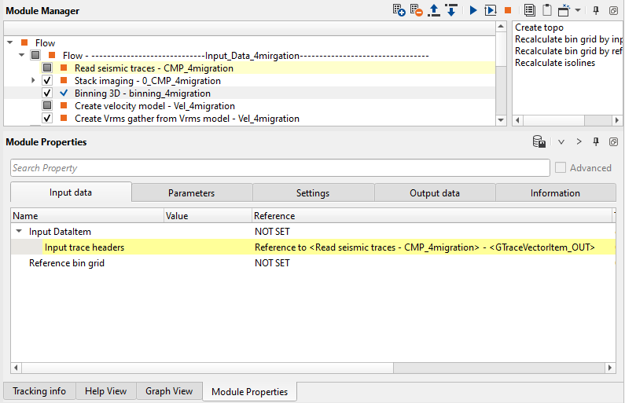Open the Graph View tab

pos(168,391)
